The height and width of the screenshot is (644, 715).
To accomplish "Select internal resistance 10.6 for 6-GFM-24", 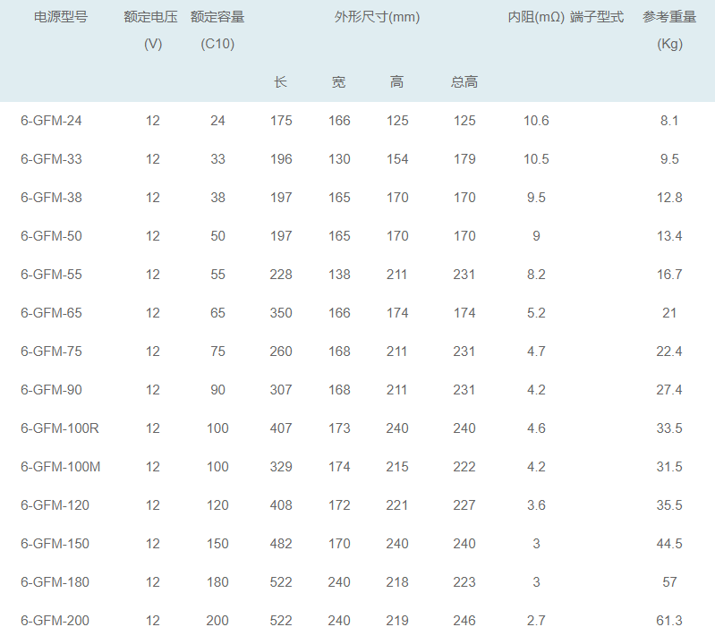I will click(536, 121).
